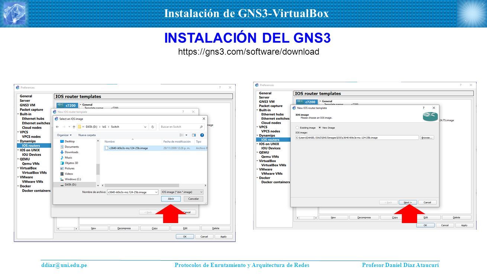
Task: Open the recent locations dropdown arrow
Action: click(x=68, y=127)
